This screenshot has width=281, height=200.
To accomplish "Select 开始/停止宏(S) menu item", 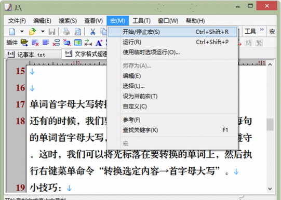I will click(172, 32).
